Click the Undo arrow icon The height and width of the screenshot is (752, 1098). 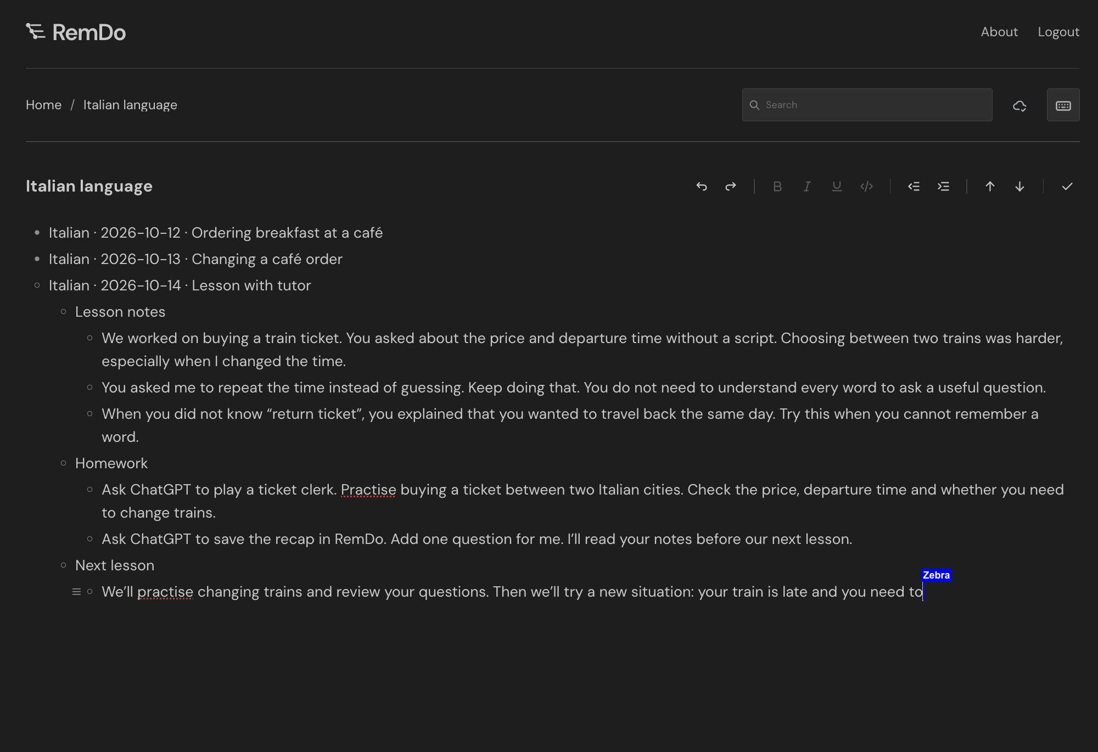(x=701, y=187)
